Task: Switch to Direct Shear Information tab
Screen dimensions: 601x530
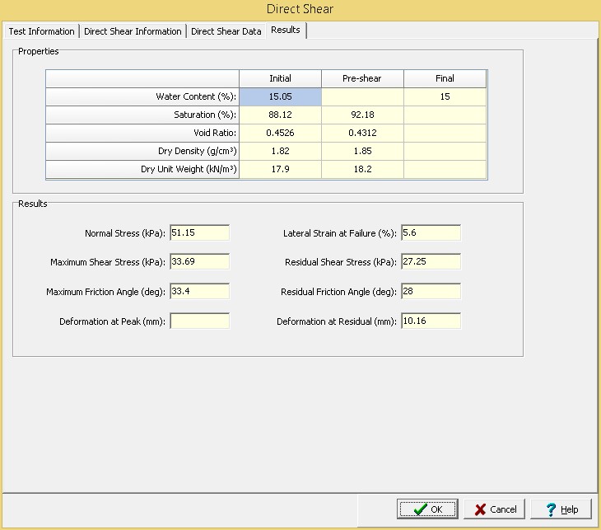Action: tap(133, 31)
